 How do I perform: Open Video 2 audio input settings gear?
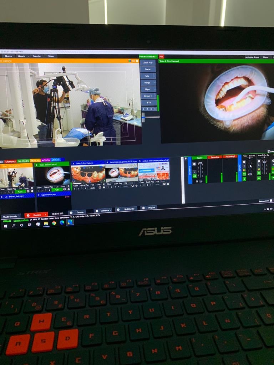pyautogui.click(x=259, y=161)
